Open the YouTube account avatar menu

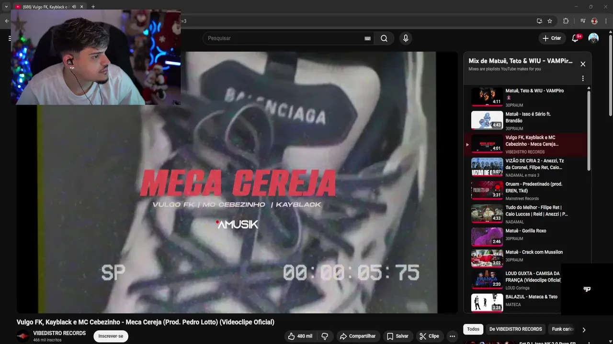(x=593, y=38)
